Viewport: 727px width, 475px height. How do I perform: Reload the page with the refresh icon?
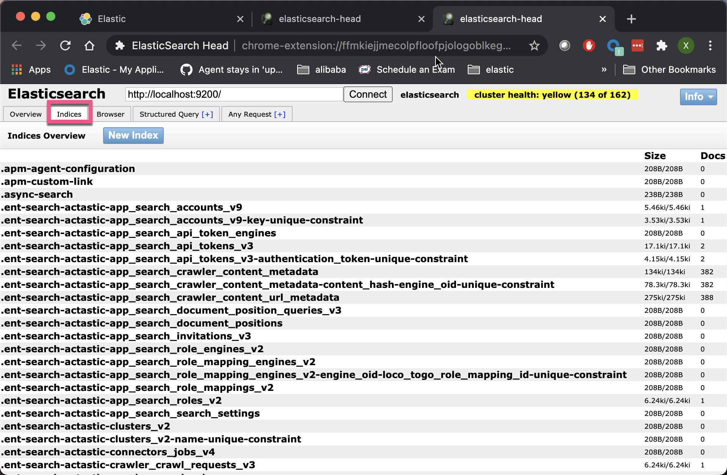point(65,45)
